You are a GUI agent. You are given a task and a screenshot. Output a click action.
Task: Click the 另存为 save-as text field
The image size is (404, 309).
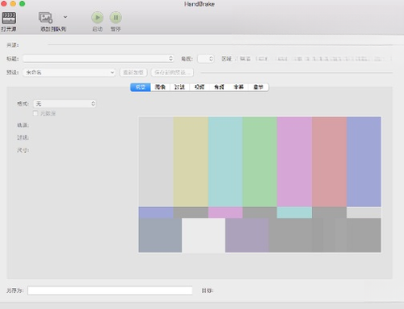[x=110, y=290]
